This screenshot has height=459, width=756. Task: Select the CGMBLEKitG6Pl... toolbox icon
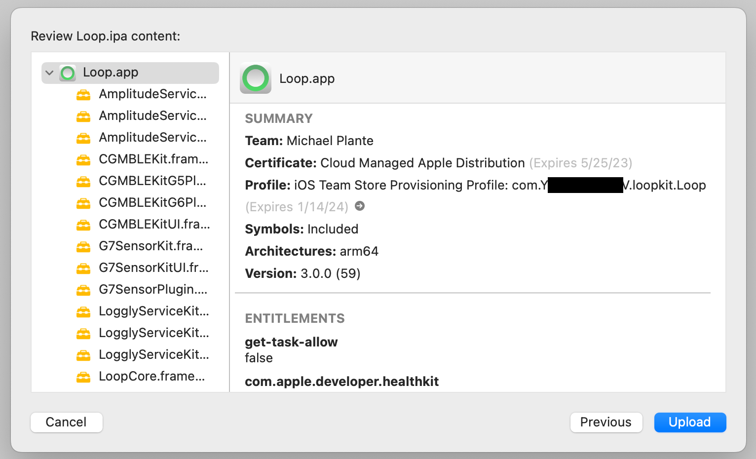tap(83, 203)
